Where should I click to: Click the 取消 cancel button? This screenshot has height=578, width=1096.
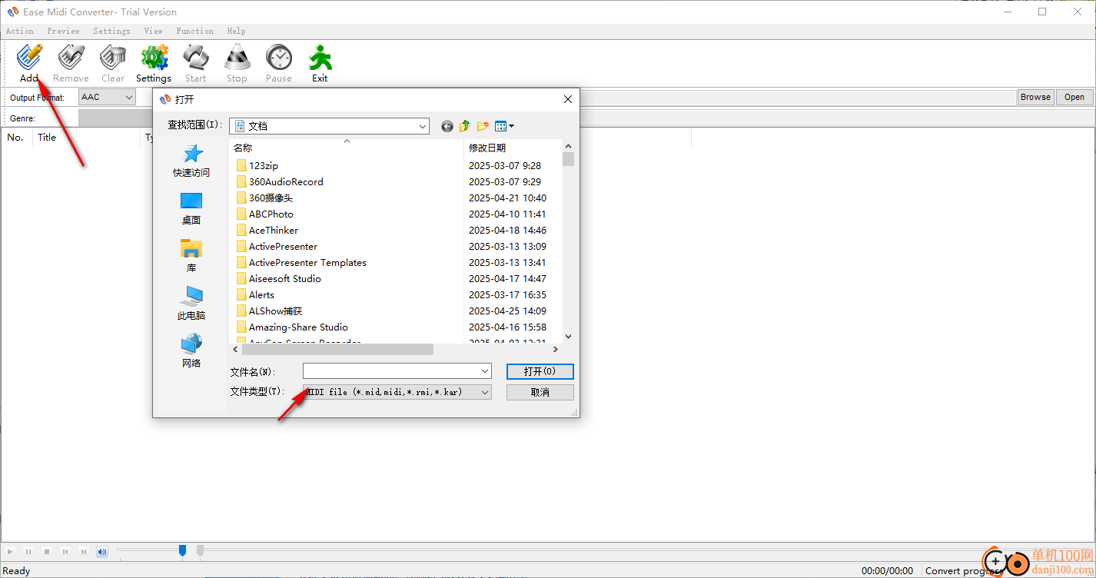tap(540, 392)
